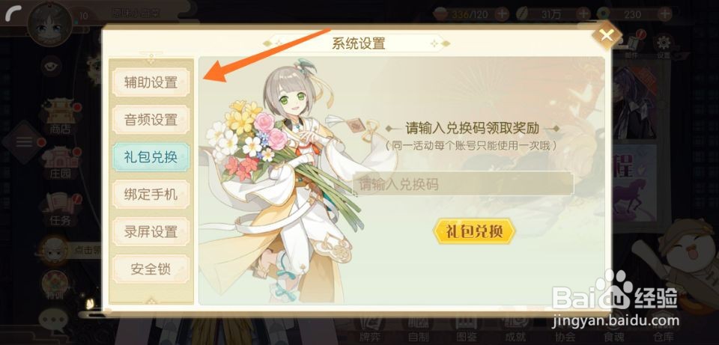
Task: Open the 设置 gear icon
Action: (664, 46)
